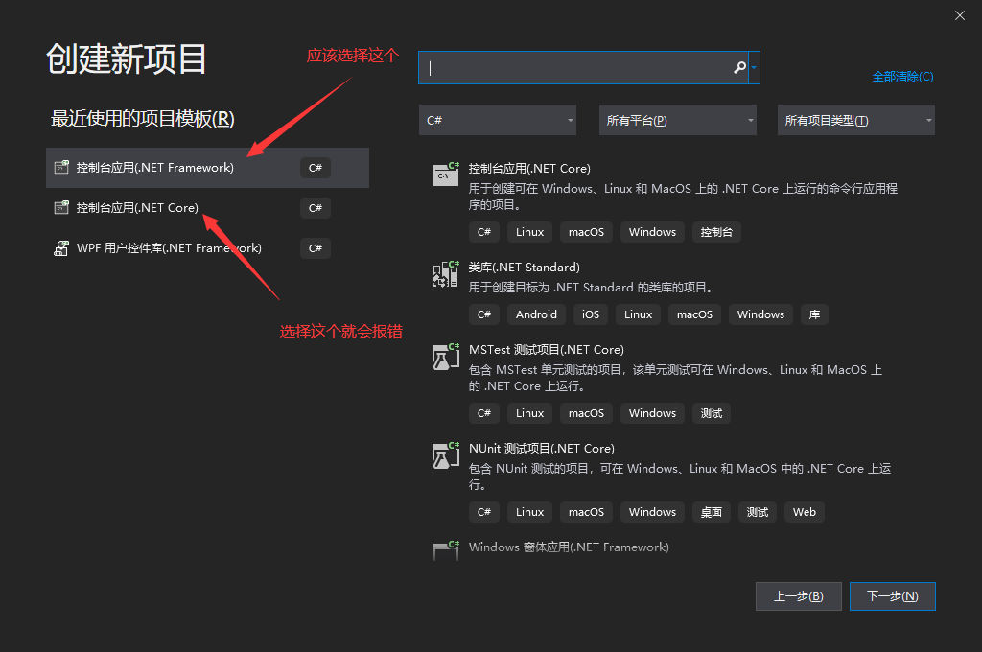The image size is (982, 652).
Task: Open the 所有平台 platform dropdown
Action: tap(678, 120)
